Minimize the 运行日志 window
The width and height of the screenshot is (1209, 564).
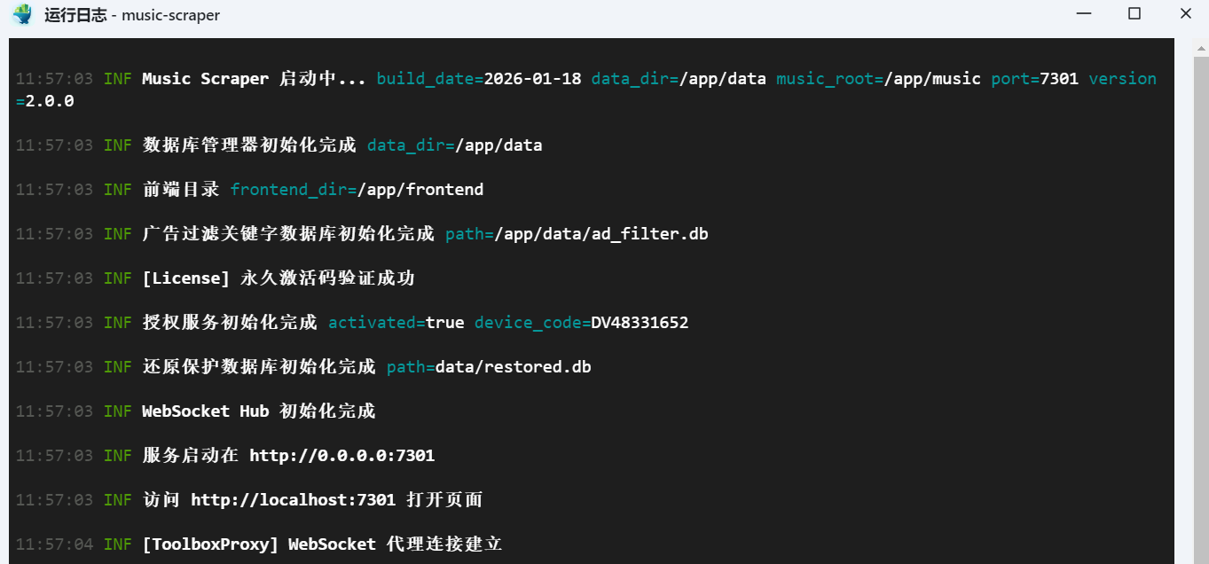1083,14
